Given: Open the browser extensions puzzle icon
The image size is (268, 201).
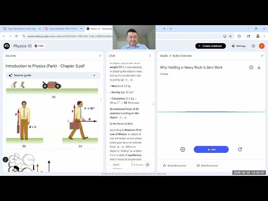Looking at the screenshot, I should coord(239,36).
